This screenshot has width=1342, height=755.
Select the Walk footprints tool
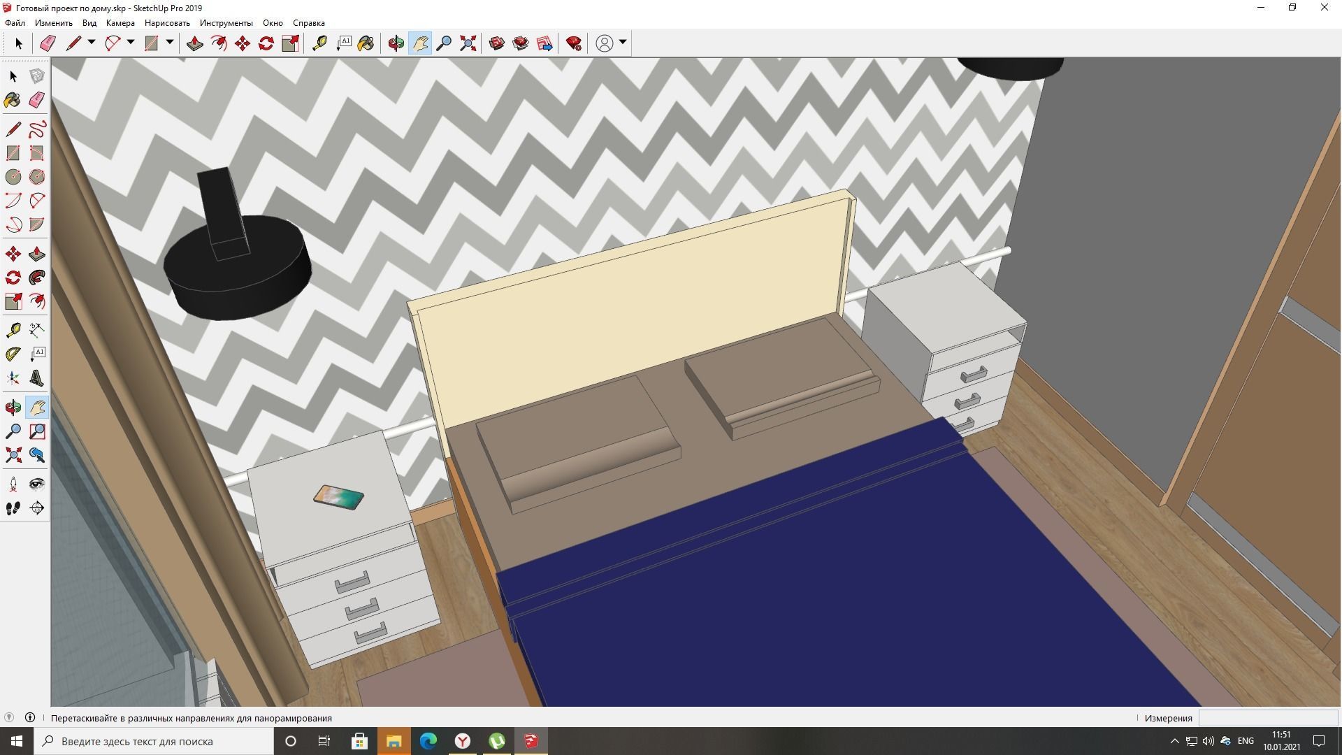(x=13, y=508)
